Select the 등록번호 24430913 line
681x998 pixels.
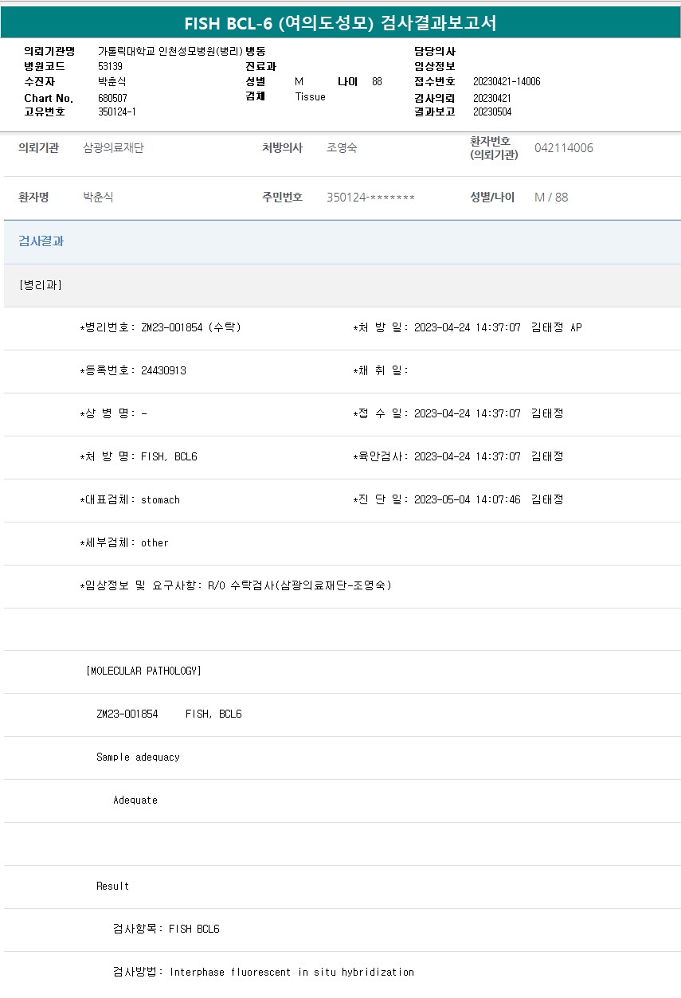(x=134, y=370)
